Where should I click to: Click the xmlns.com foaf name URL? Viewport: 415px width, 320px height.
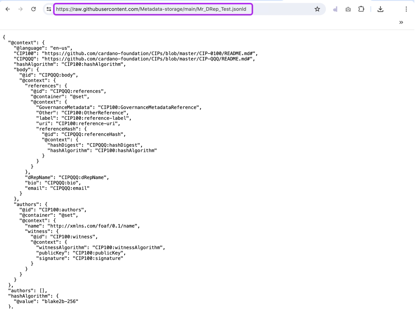point(93,226)
